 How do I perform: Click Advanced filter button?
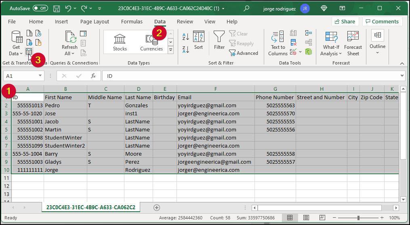244,53
